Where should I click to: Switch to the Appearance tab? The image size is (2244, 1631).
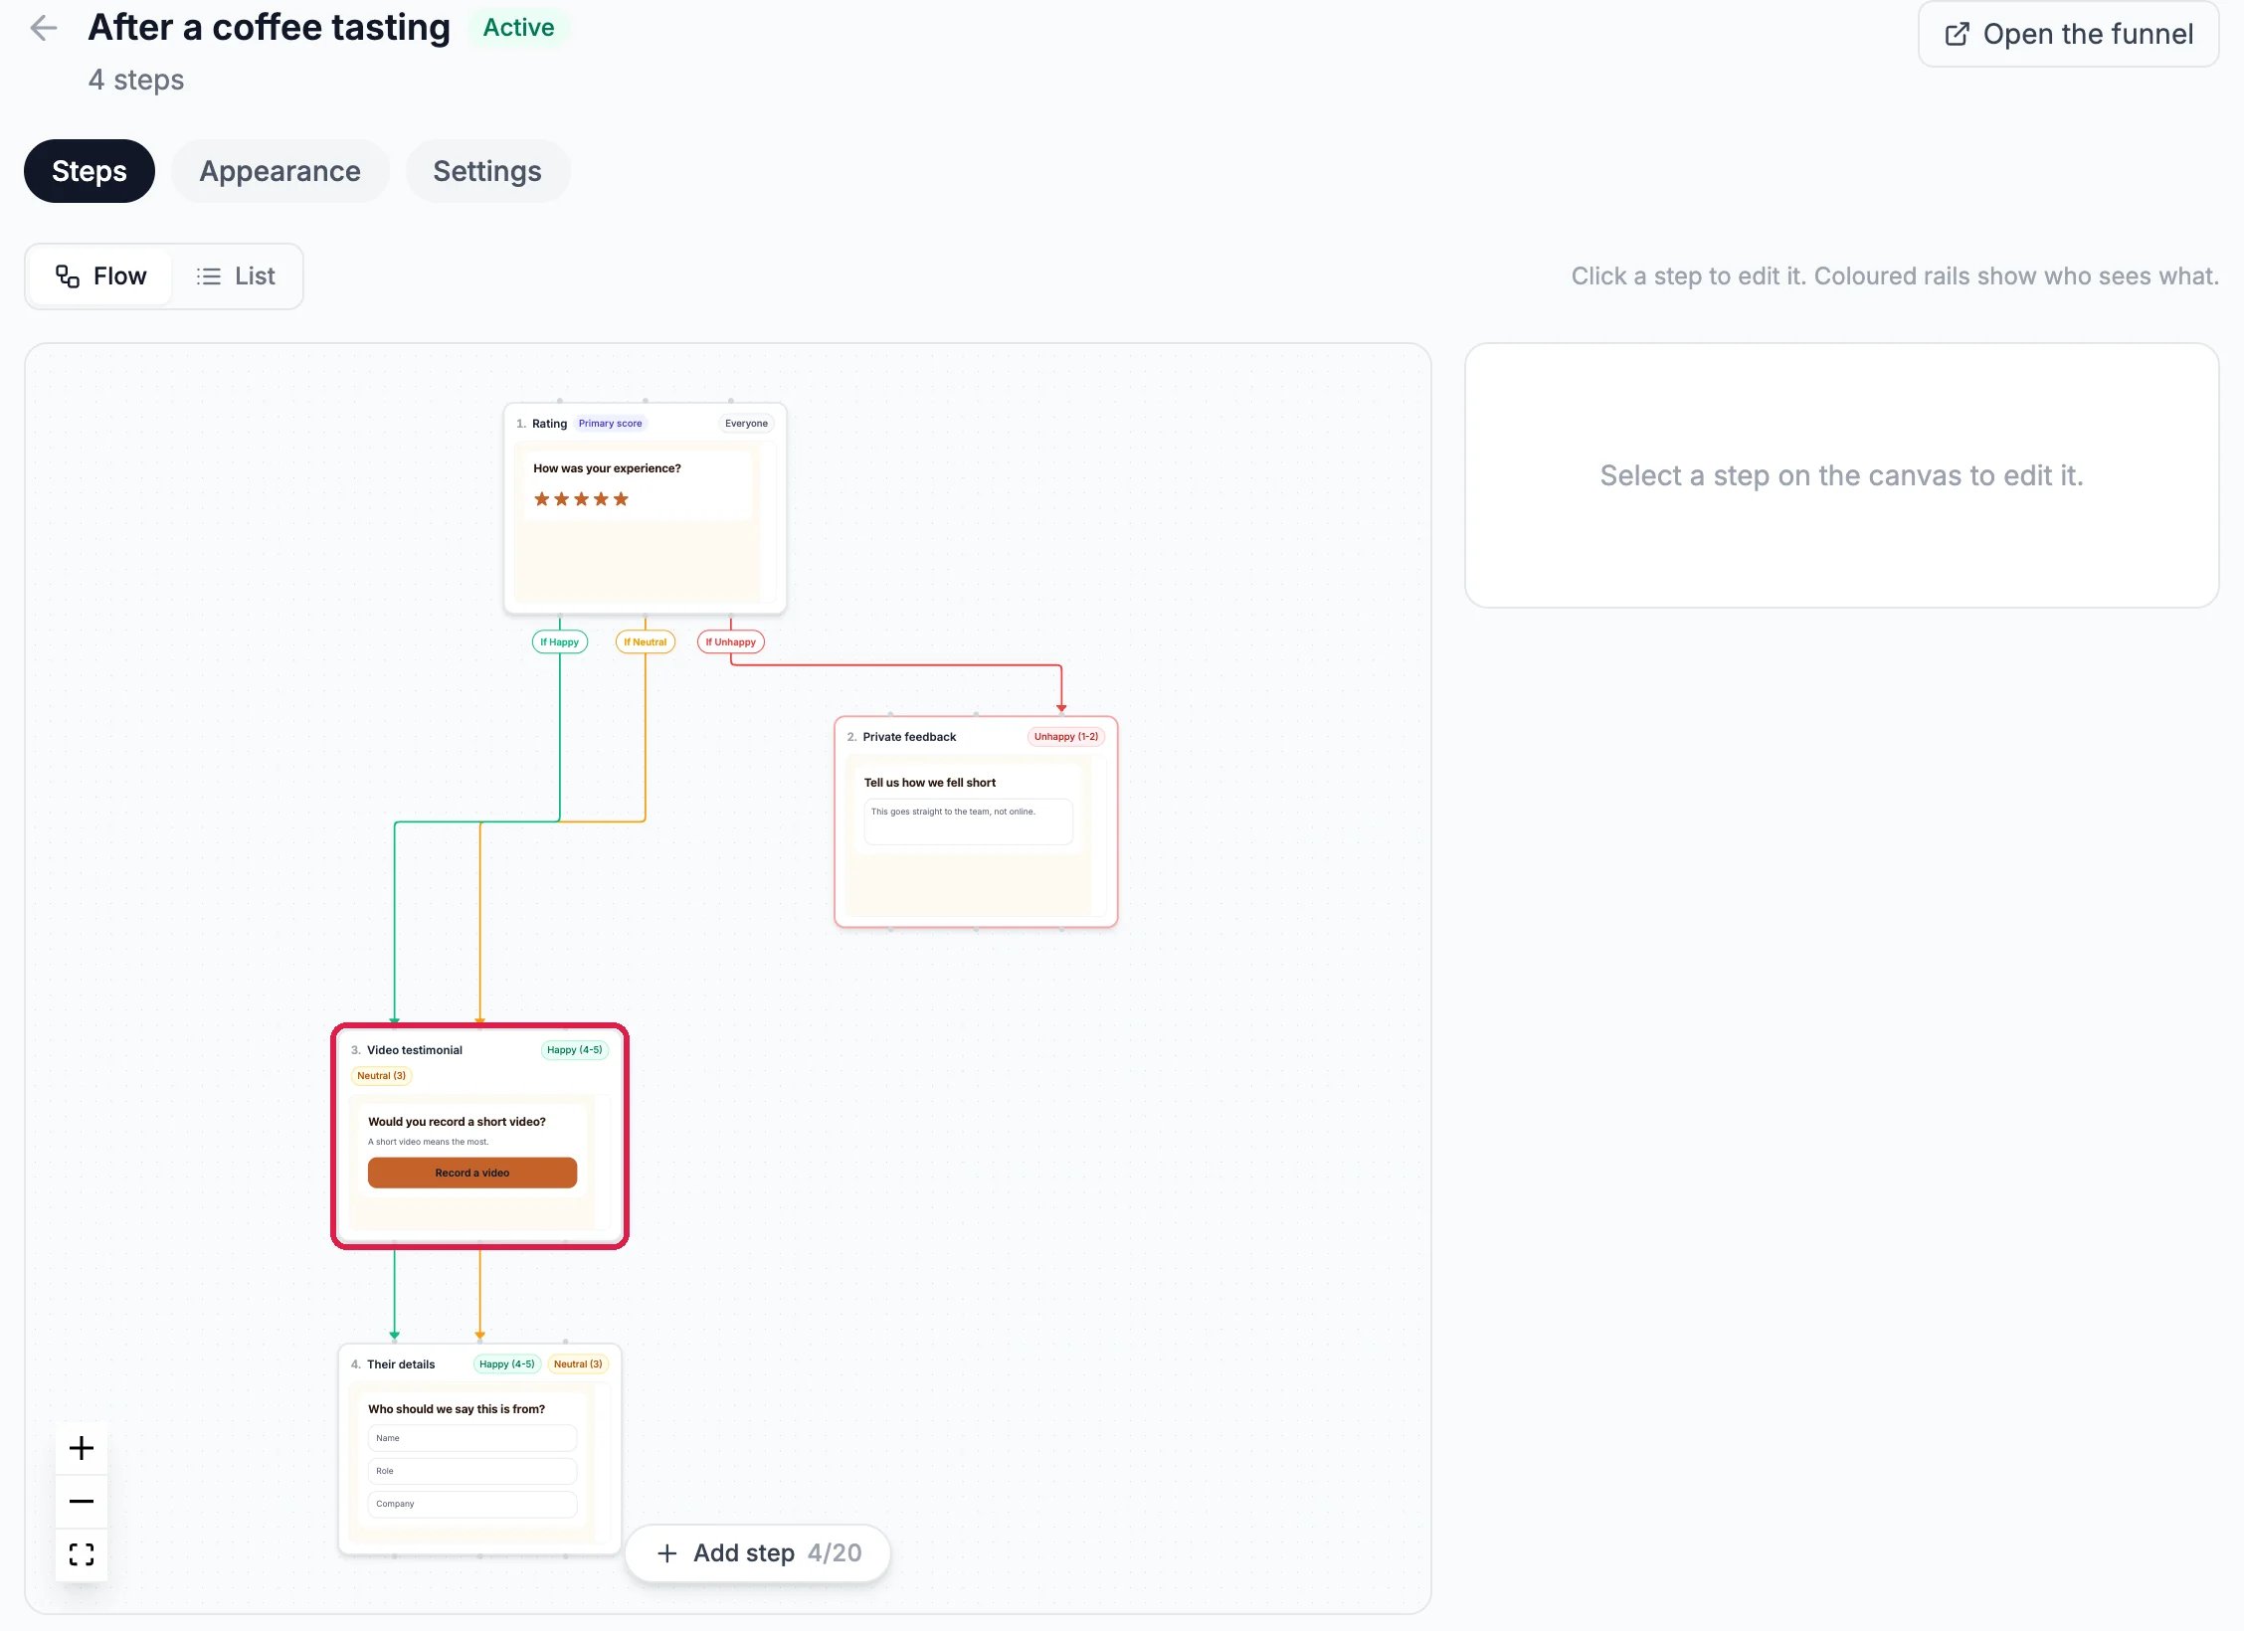[280, 171]
